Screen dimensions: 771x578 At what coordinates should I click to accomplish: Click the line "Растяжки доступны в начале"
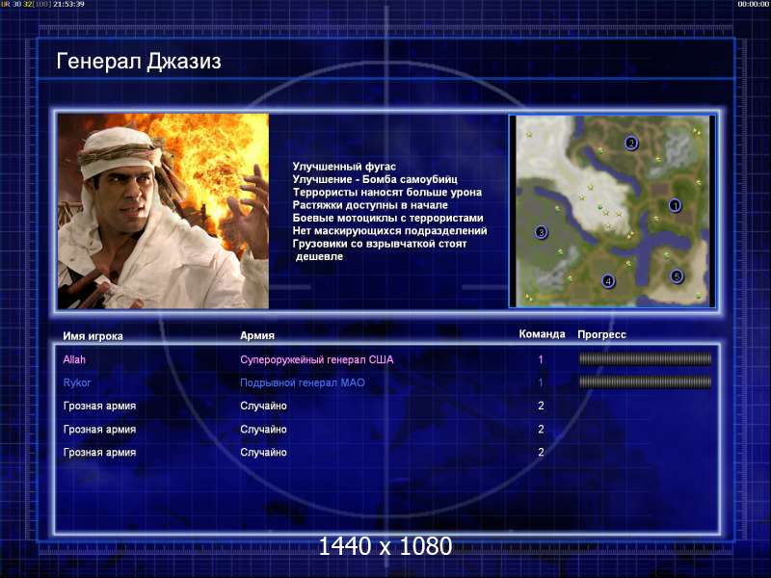[x=370, y=205]
